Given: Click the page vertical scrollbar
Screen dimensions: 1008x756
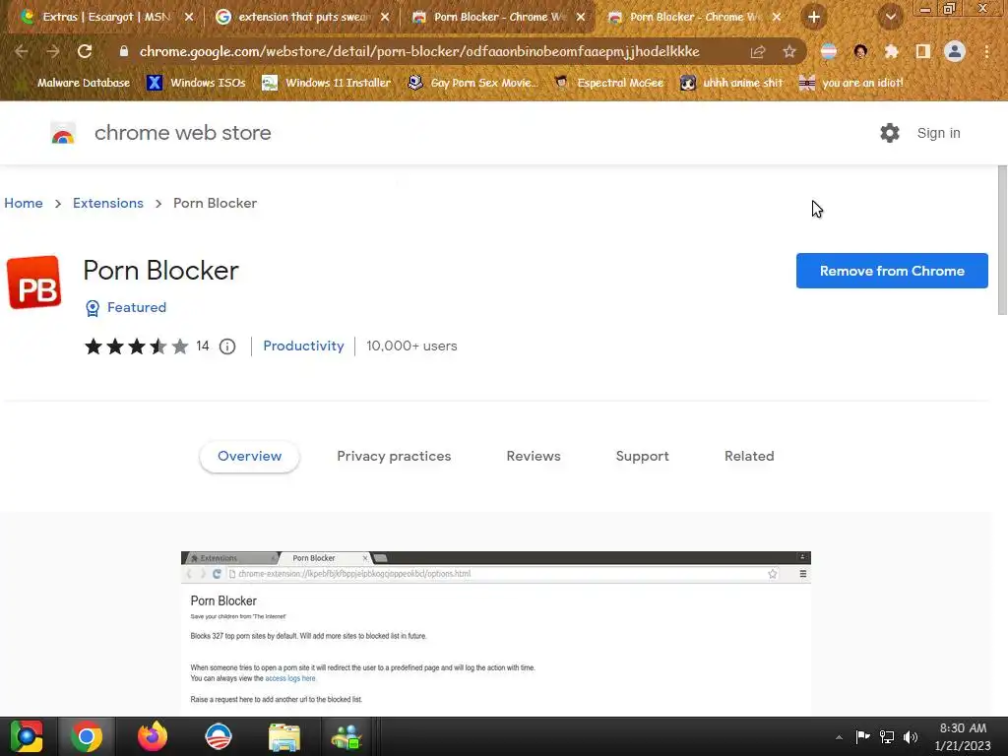Looking at the screenshot, I should click(x=1001, y=240).
